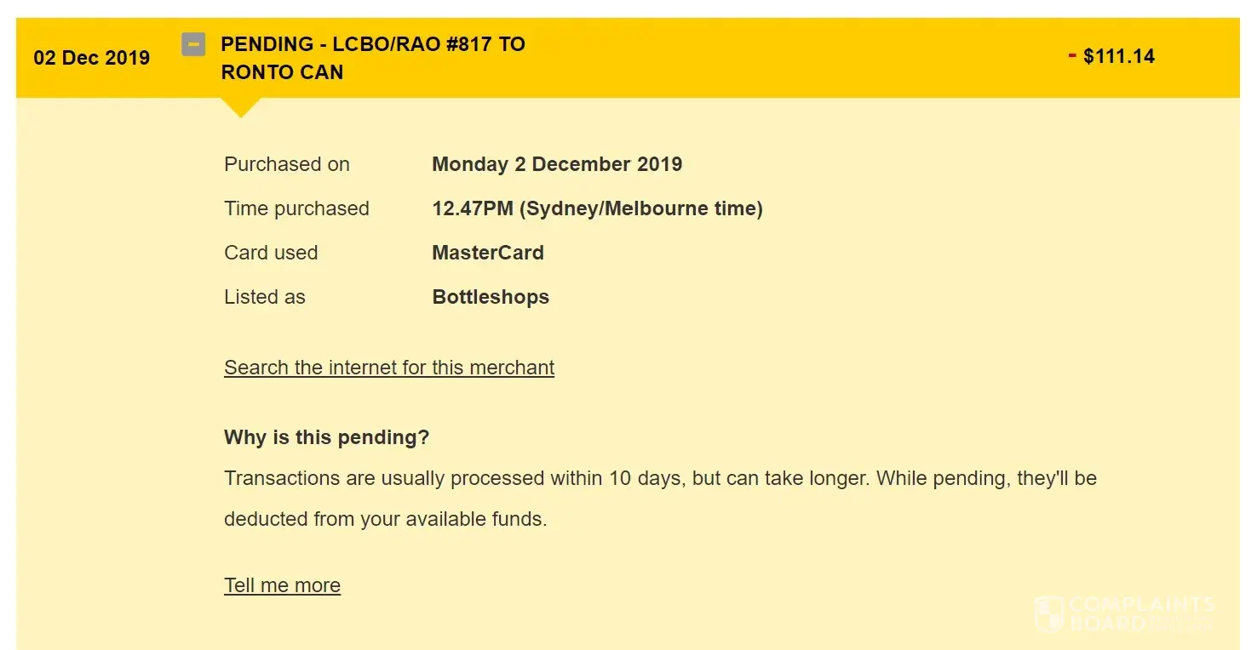
Task: Click the 'Time purchased' label
Action: (x=296, y=208)
